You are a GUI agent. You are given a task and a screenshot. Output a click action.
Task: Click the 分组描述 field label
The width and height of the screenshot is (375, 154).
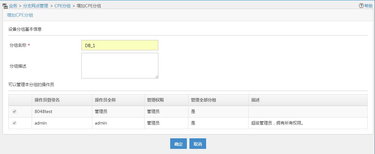(x=18, y=66)
